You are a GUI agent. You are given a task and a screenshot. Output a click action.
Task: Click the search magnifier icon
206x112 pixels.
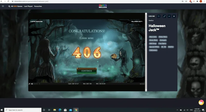(x=9, y=6)
